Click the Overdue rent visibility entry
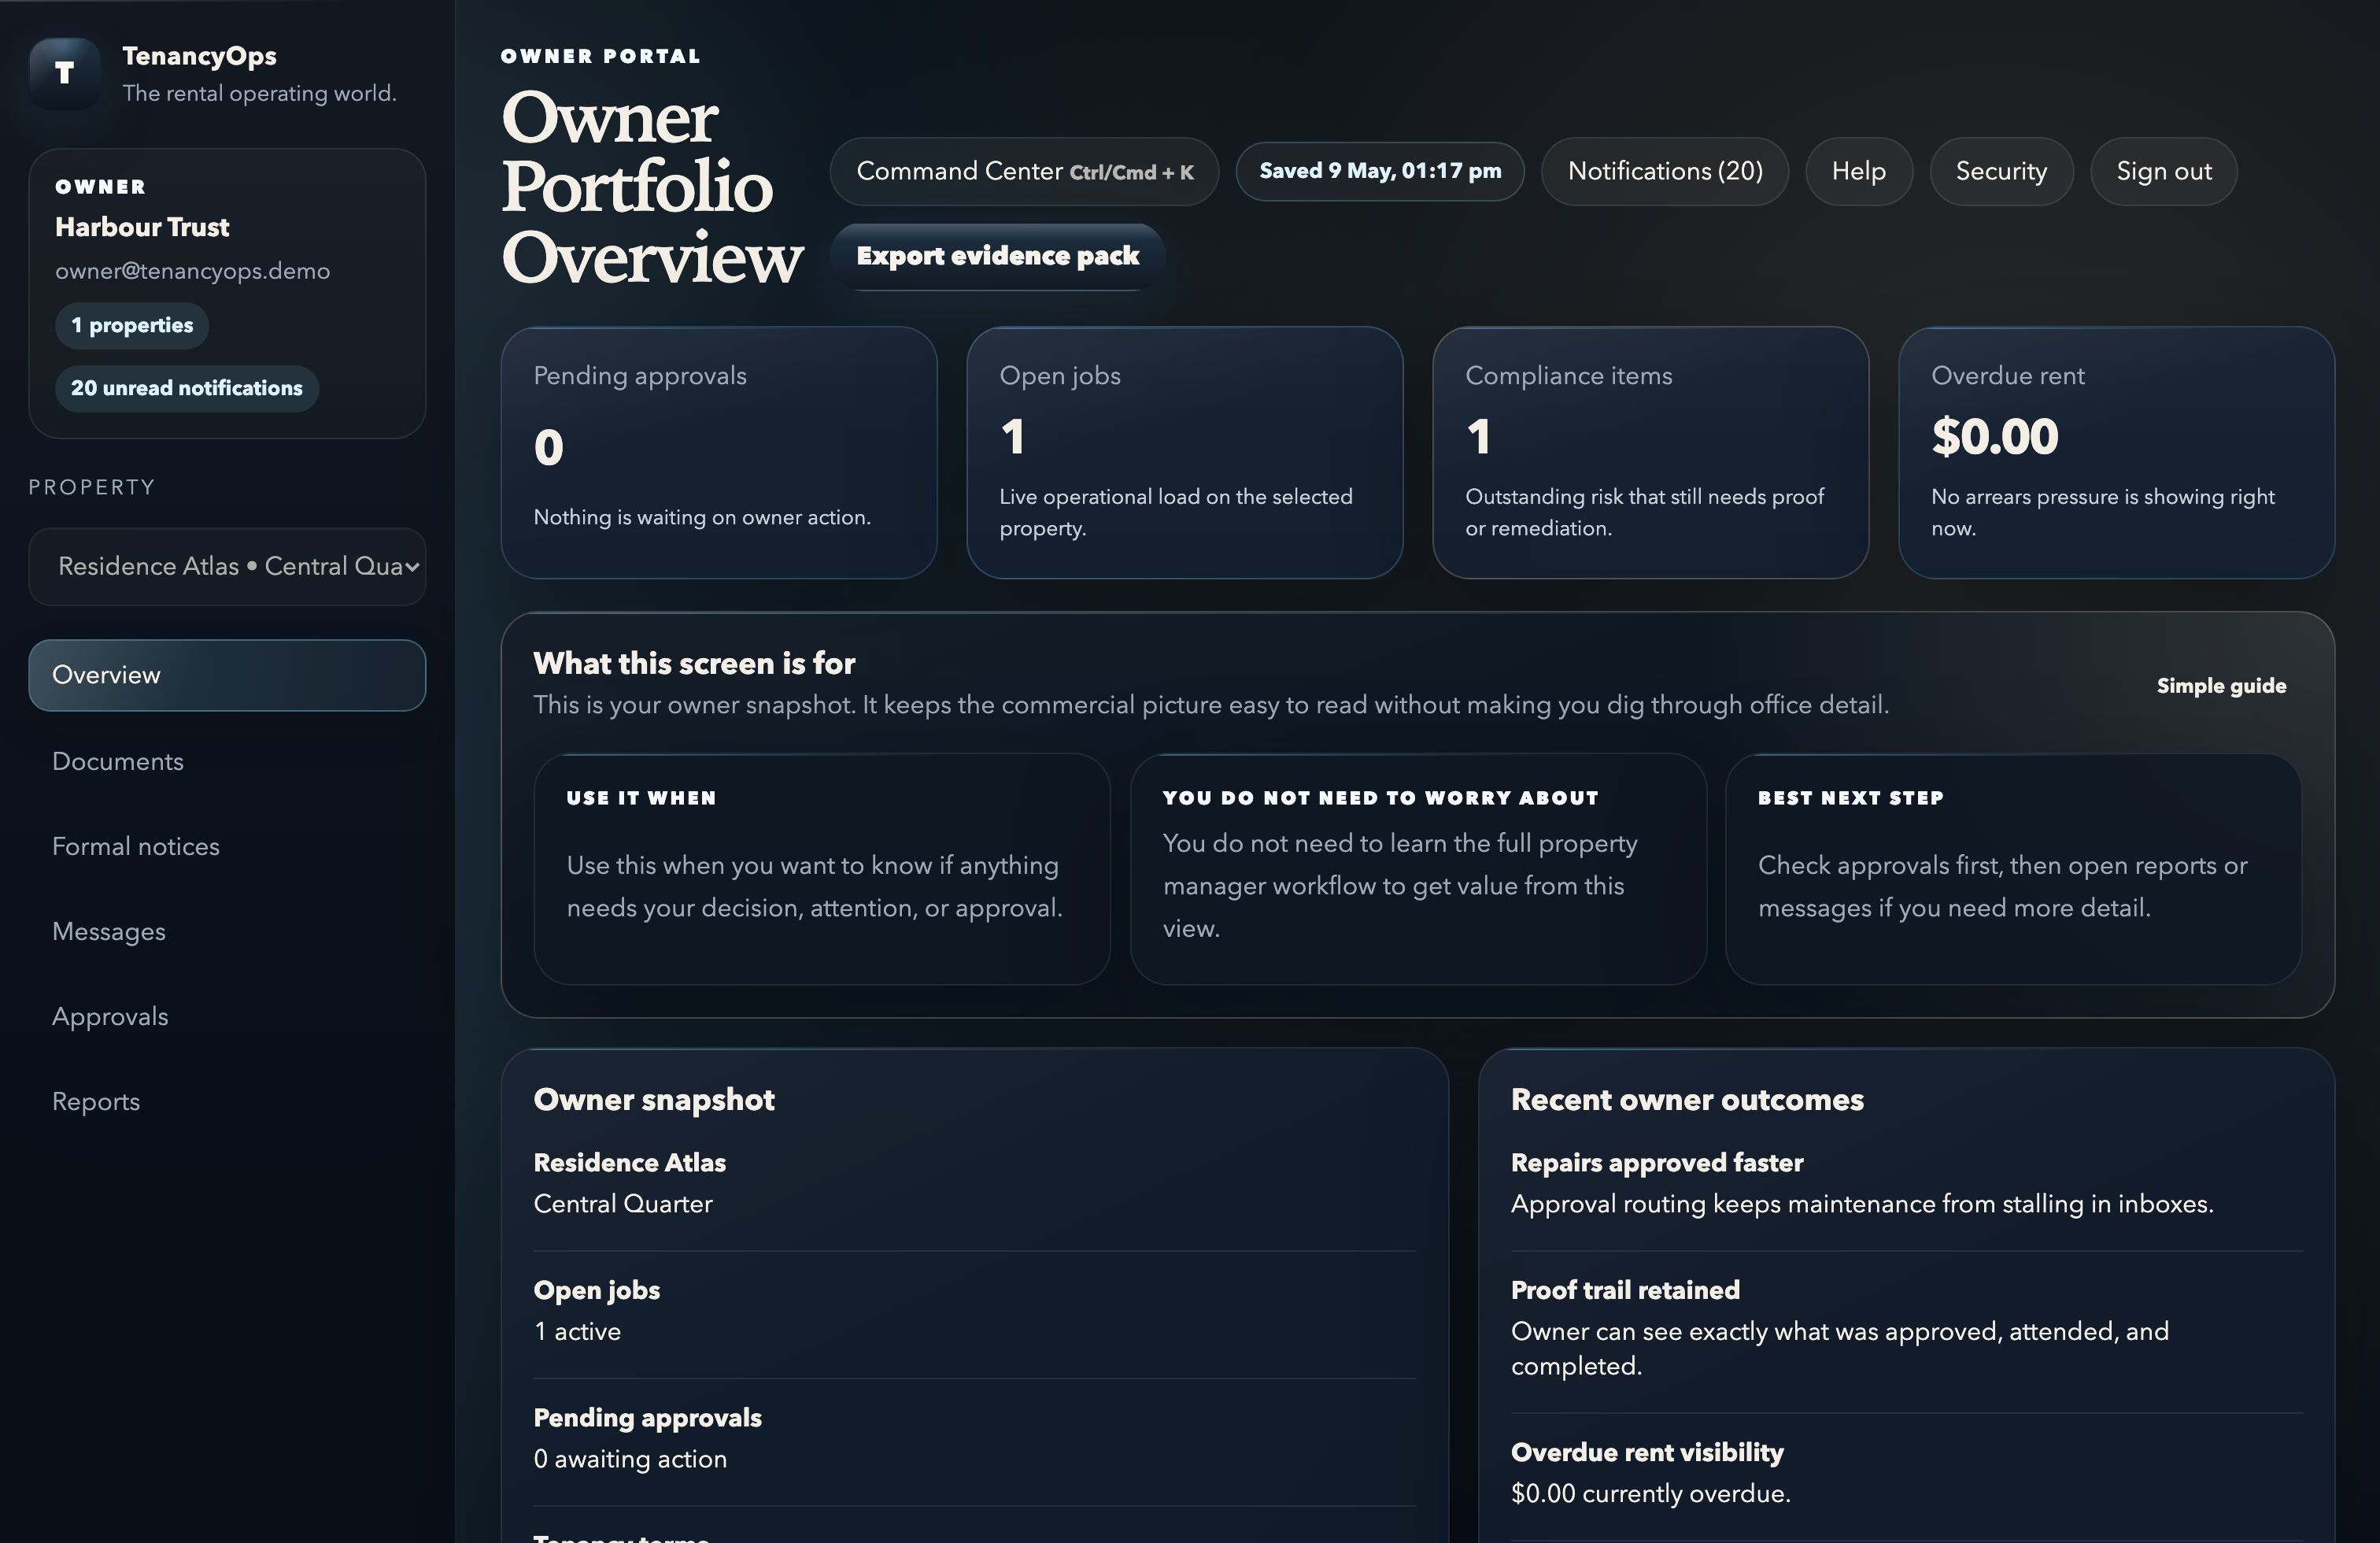The image size is (2380, 1543). pyautogui.click(x=1906, y=1473)
